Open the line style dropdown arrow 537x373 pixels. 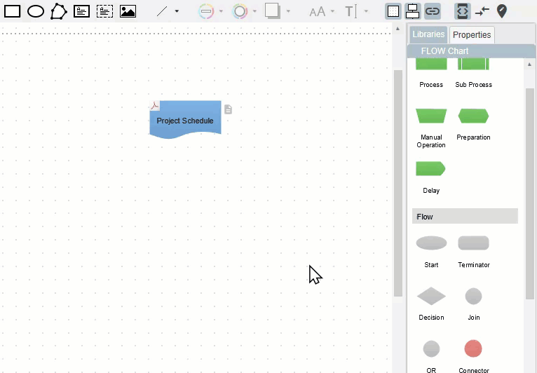tap(177, 11)
